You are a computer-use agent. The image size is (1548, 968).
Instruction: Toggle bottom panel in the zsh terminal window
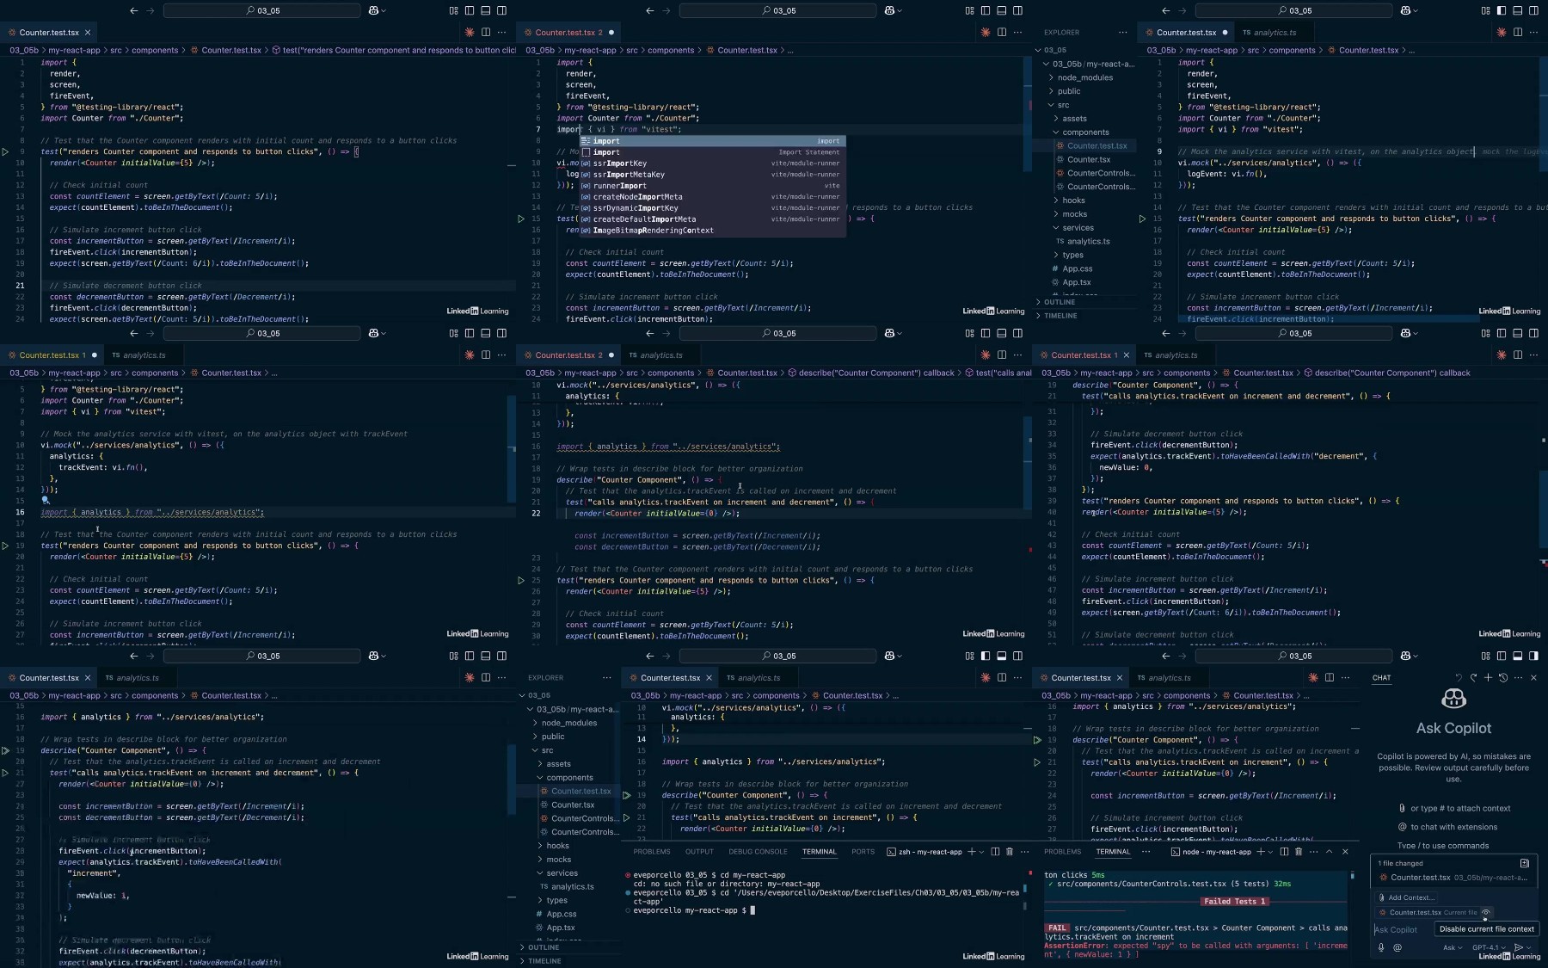coord(1002,656)
